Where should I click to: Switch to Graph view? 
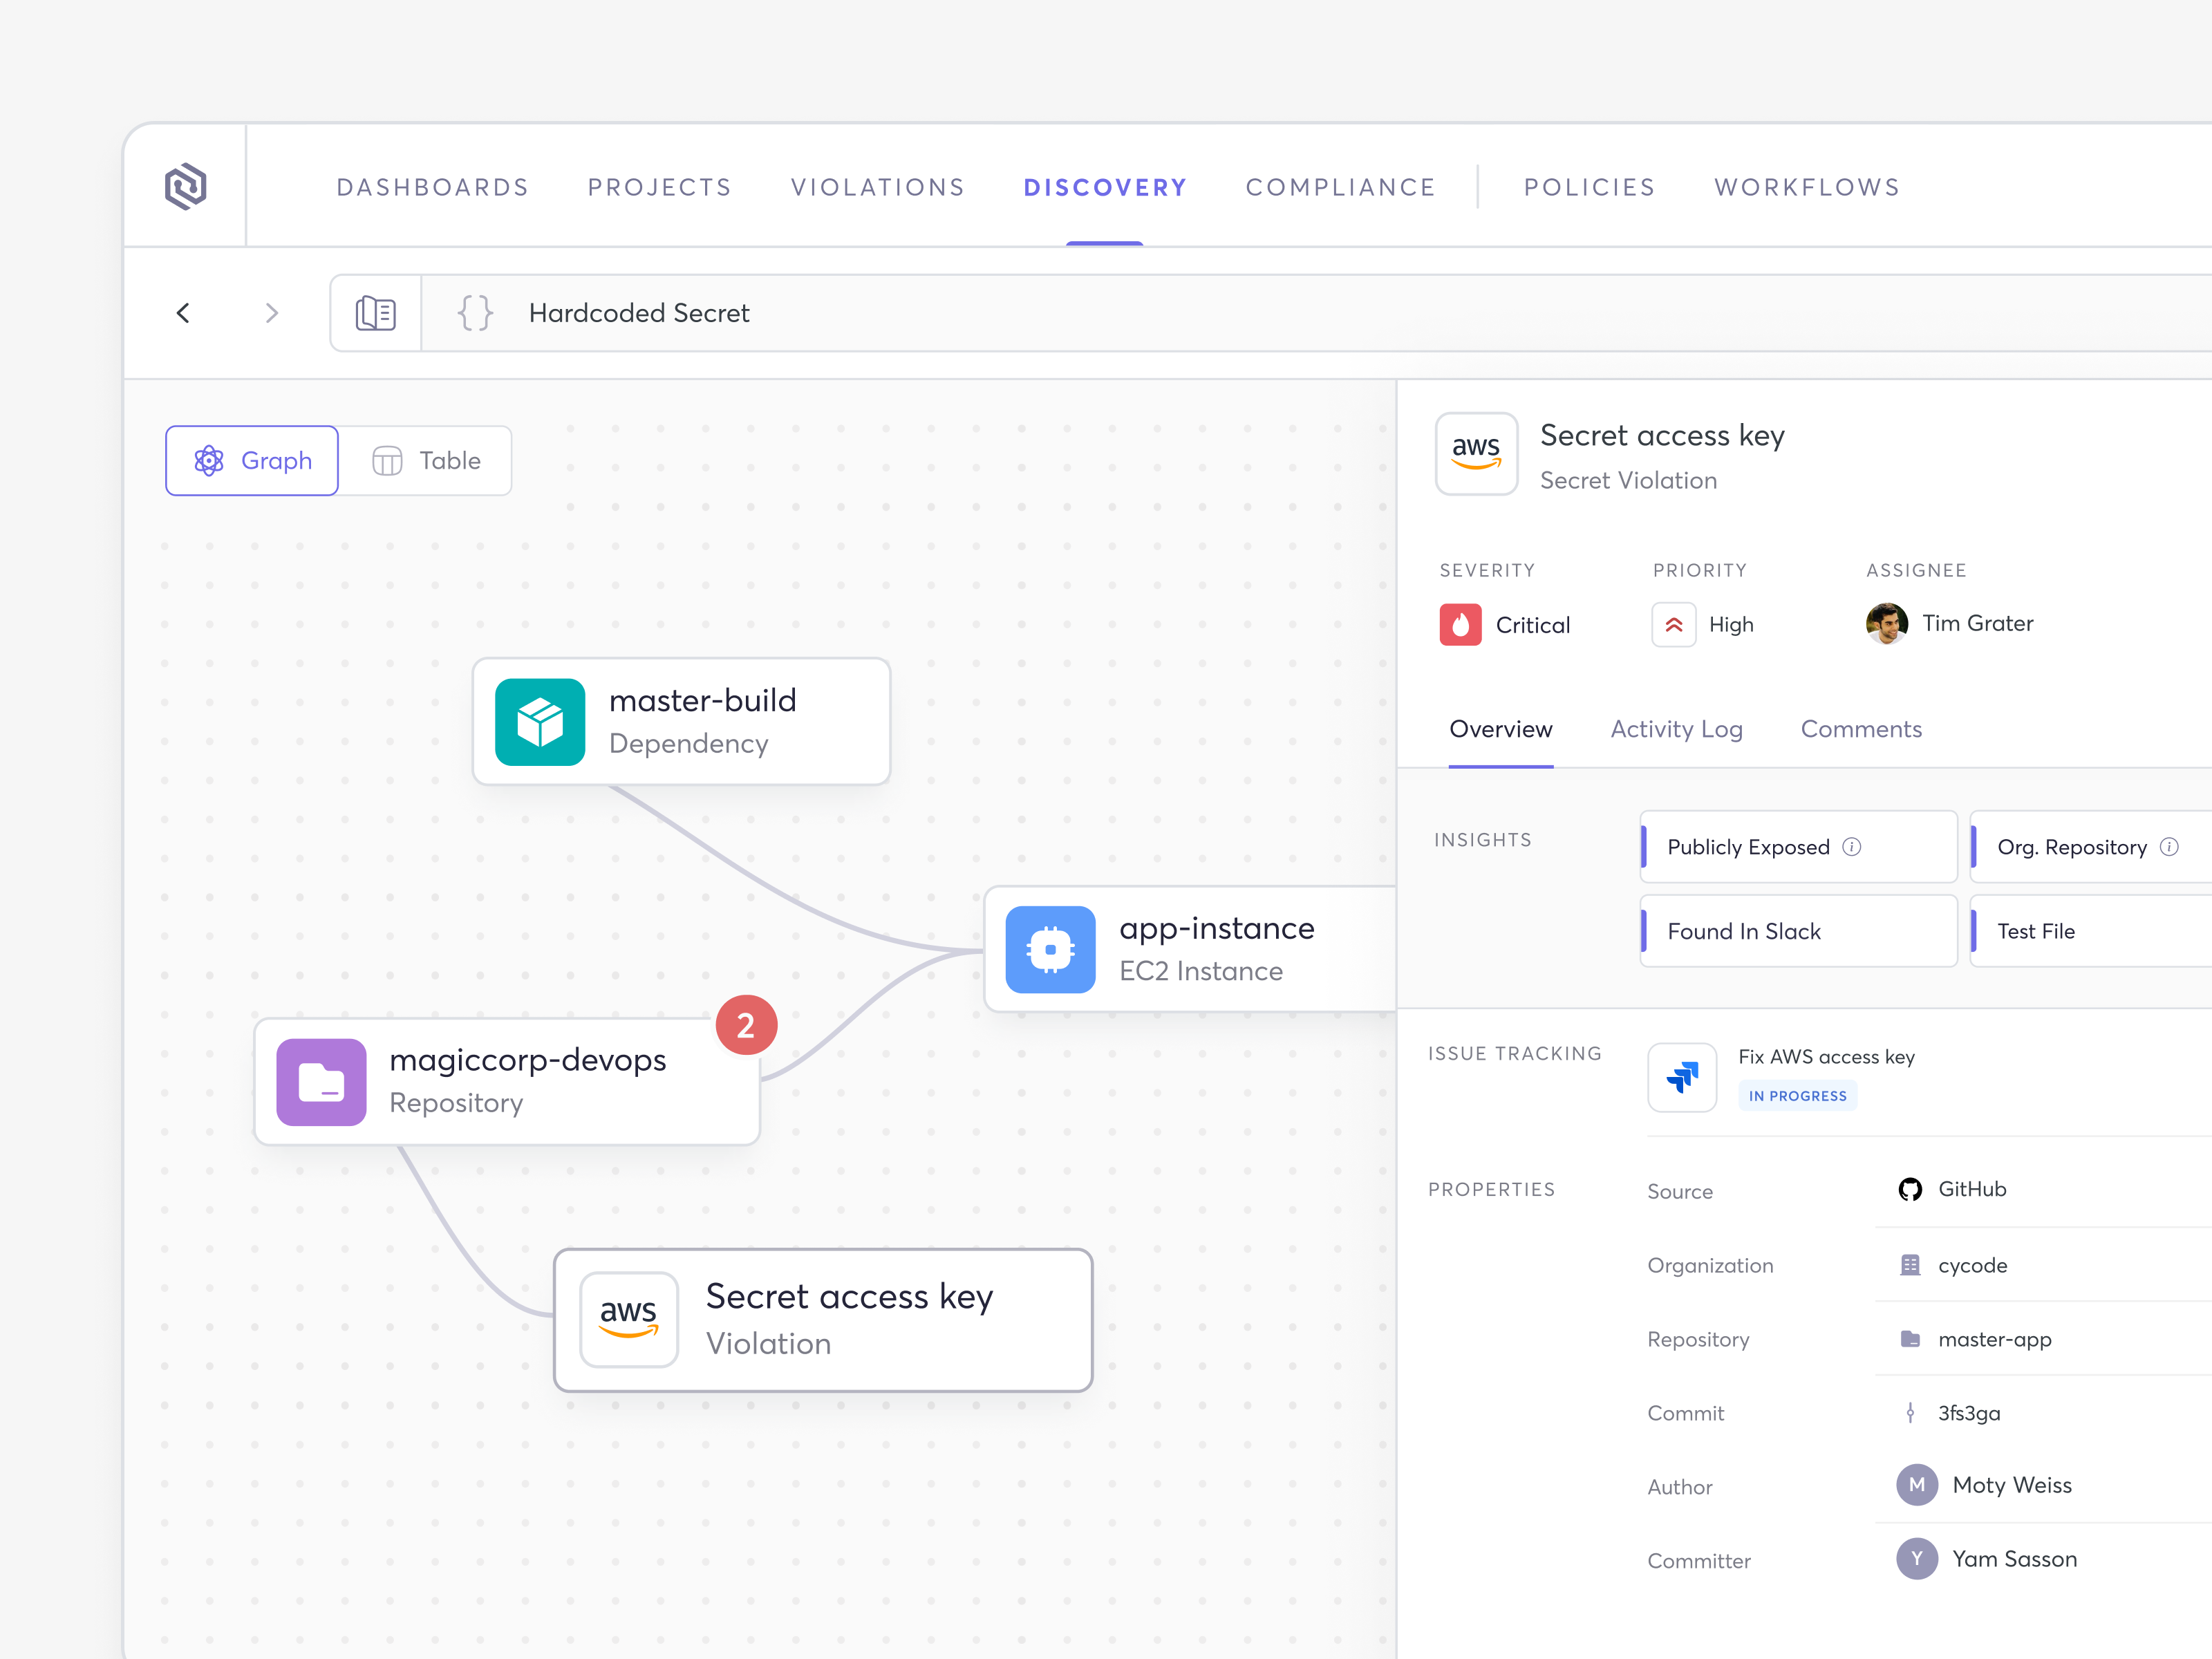[x=251, y=460]
